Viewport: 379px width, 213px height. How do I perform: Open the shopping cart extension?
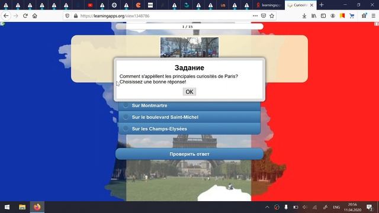click(352, 16)
